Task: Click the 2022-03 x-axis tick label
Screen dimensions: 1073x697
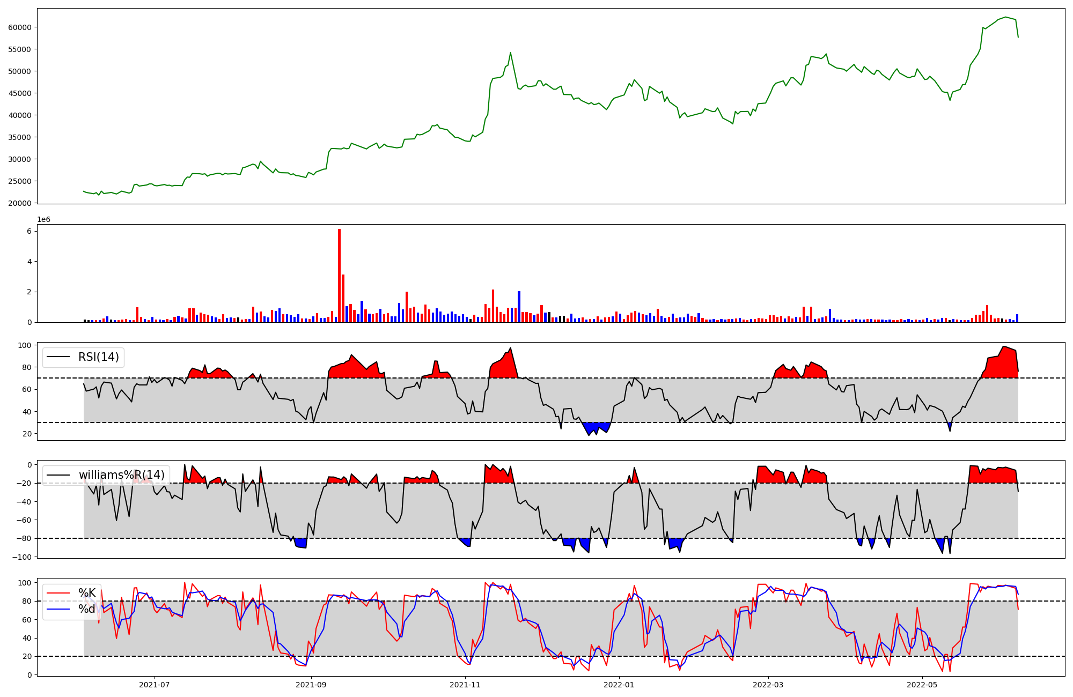Action: [768, 684]
